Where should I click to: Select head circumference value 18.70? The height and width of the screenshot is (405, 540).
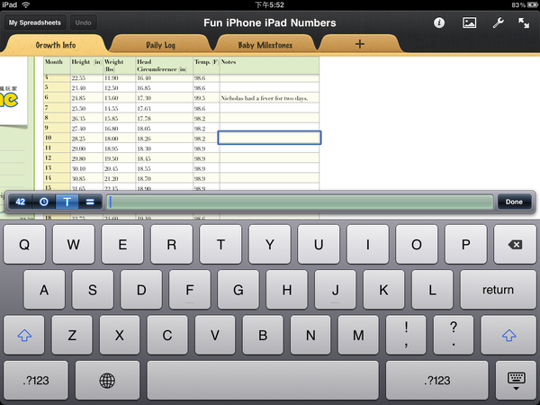point(165,178)
